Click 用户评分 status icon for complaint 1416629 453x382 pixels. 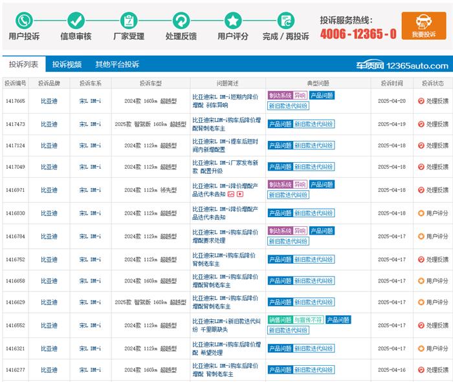(421, 302)
